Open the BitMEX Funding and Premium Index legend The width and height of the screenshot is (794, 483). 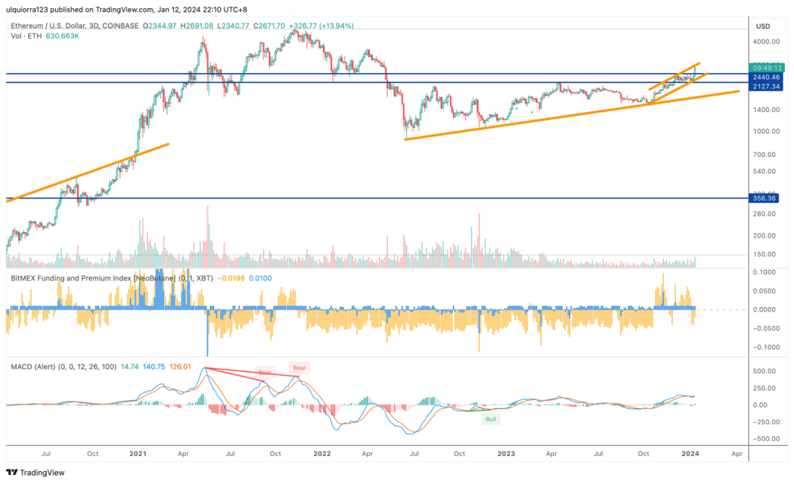(111, 278)
